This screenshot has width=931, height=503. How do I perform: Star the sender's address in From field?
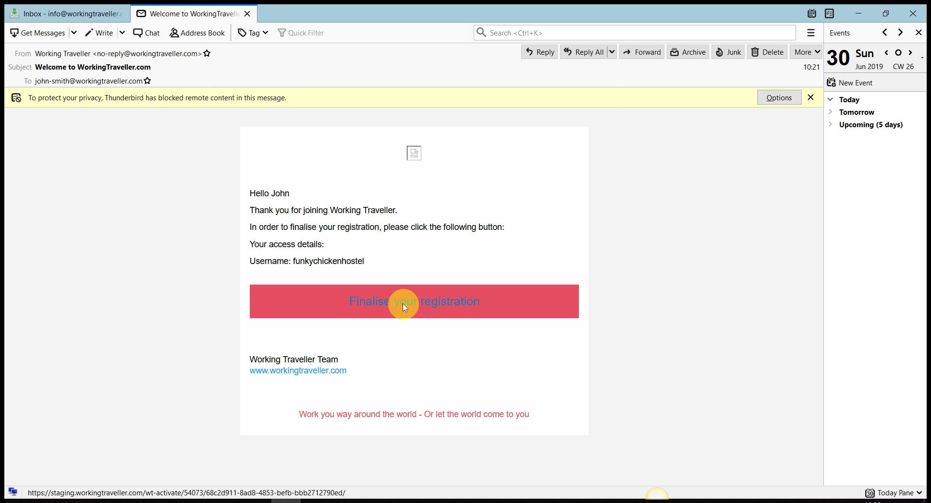pyautogui.click(x=207, y=53)
